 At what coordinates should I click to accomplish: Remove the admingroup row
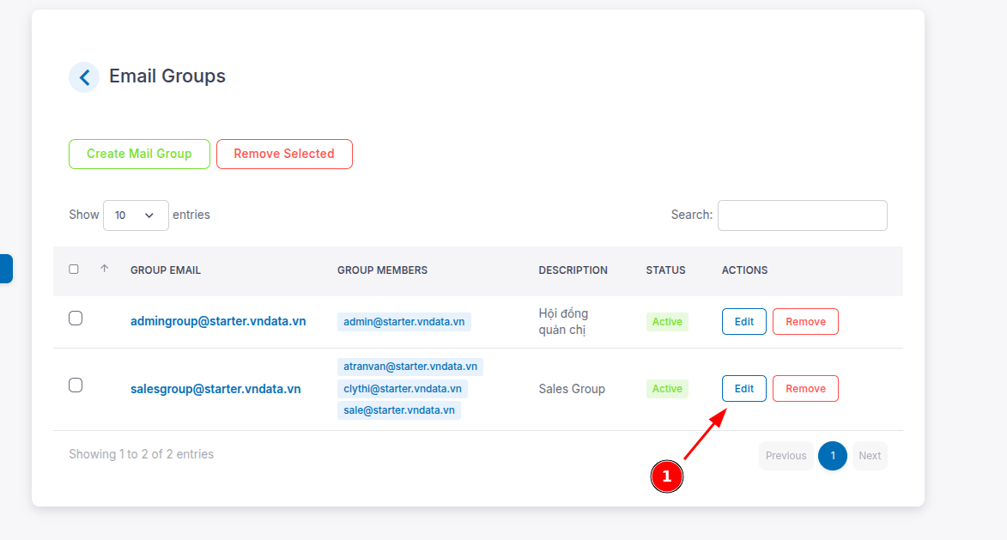coord(805,322)
